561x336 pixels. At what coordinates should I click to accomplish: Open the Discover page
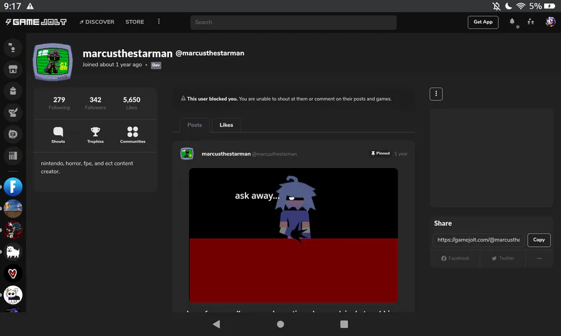click(x=97, y=22)
